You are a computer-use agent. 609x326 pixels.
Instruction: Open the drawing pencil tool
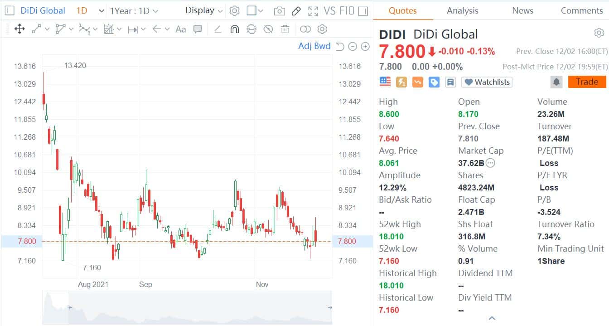[296, 11]
